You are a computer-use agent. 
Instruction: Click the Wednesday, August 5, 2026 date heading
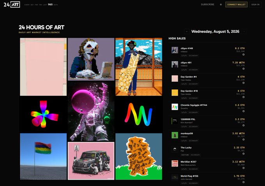[215, 32]
